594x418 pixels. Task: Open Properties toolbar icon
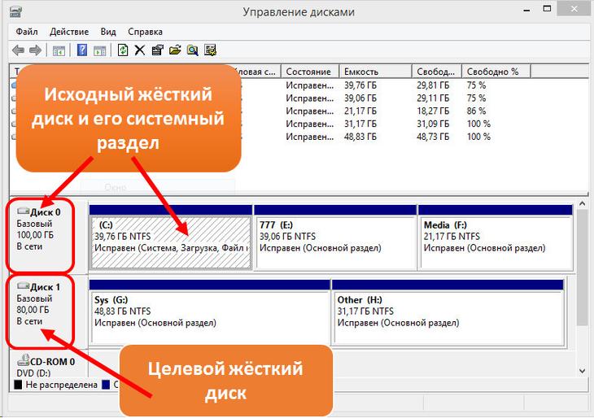[157, 50]
